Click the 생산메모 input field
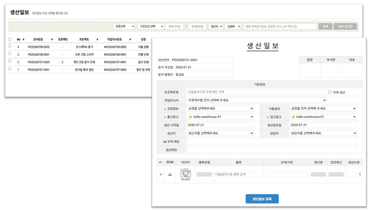371x211 pixels. point(272,149)
